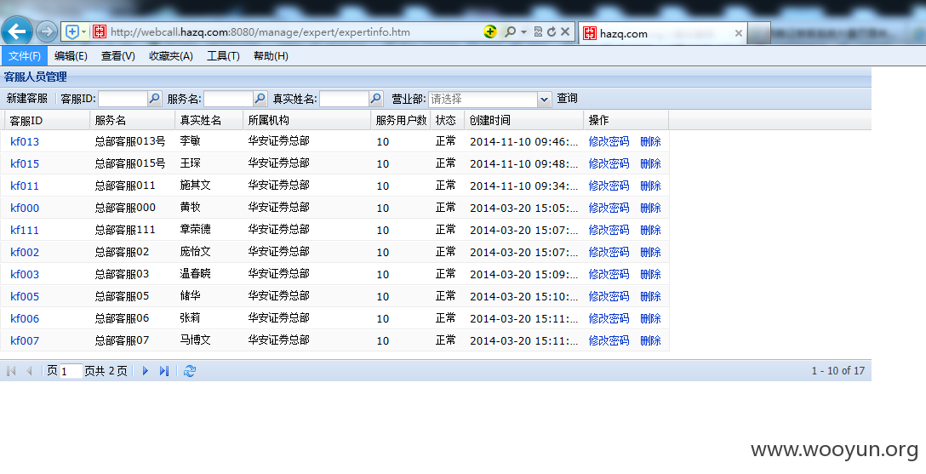Open the kf015 customer service link

click(25, 163)
